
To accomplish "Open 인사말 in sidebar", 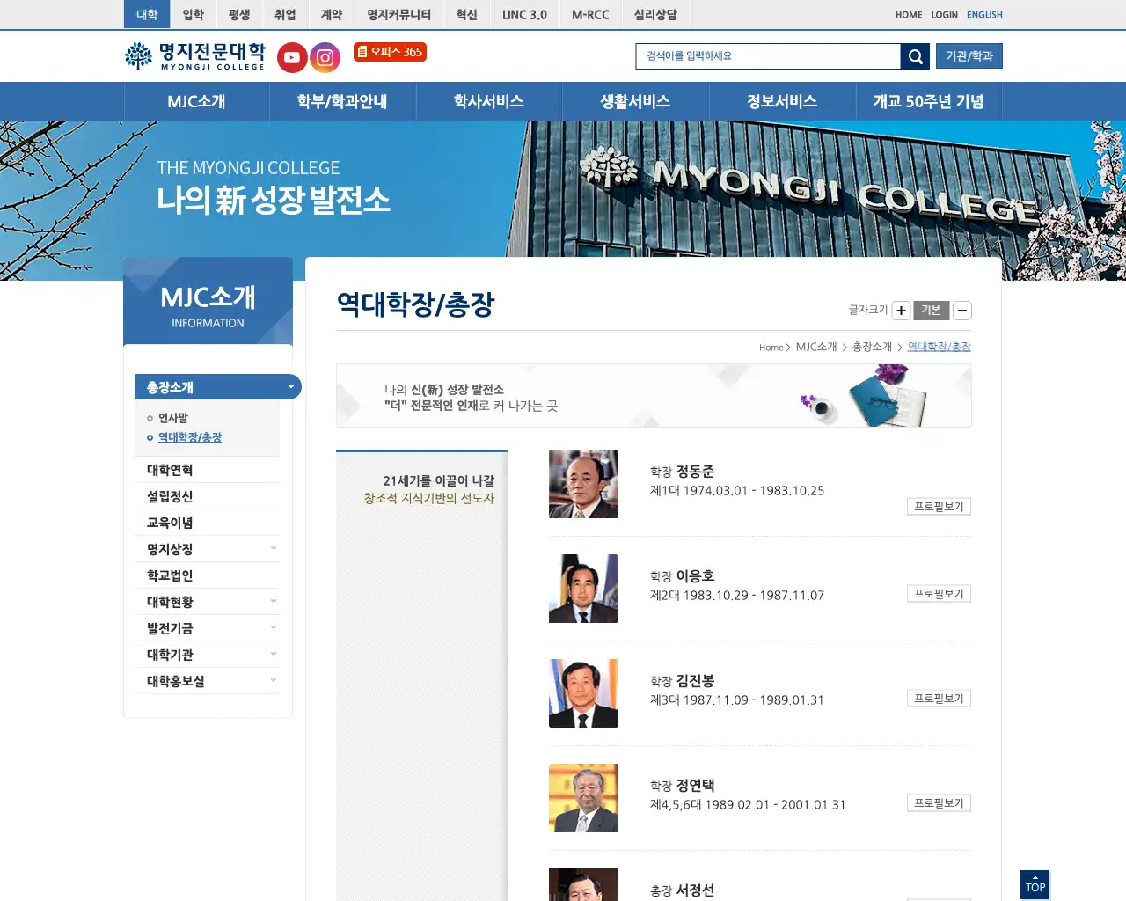I will coord(173,418).
